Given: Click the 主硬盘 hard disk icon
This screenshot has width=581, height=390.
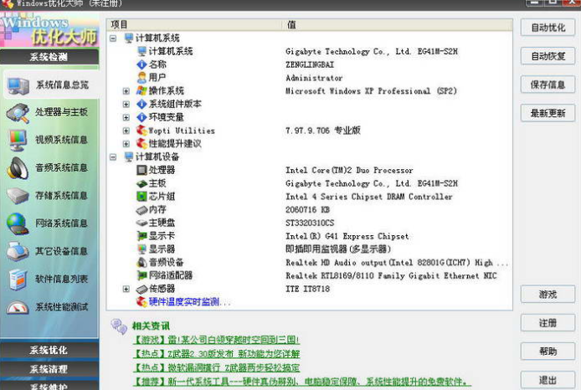Looking at the screenshot, I should pos(141,223).
